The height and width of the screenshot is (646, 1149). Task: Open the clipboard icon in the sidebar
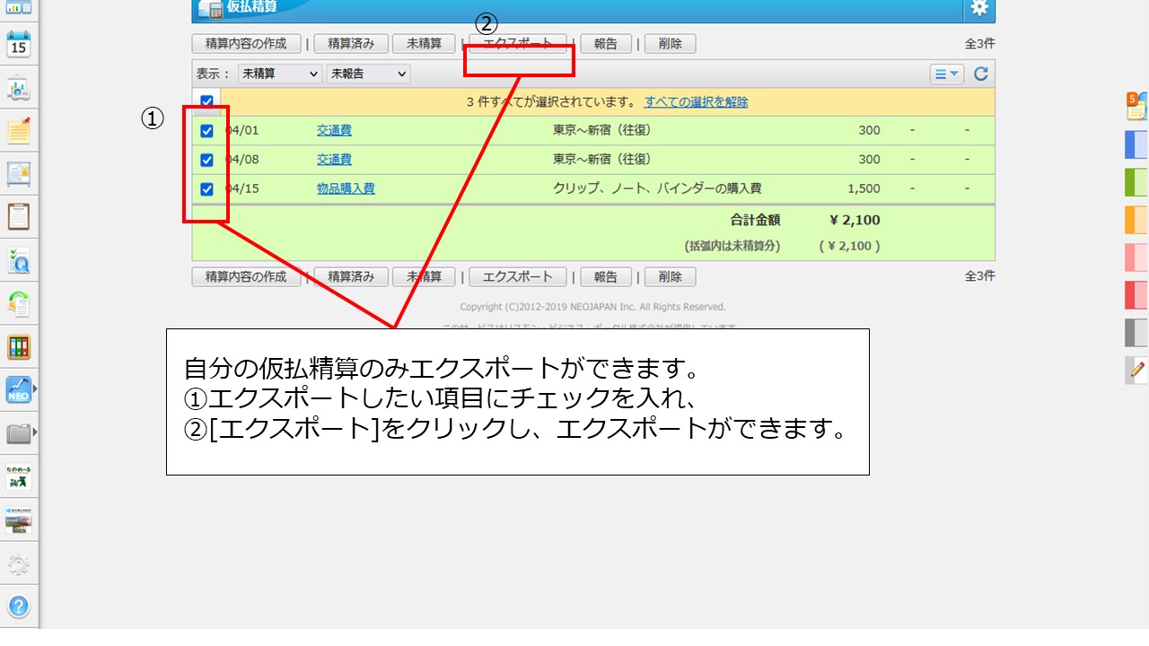pos(19,216)
